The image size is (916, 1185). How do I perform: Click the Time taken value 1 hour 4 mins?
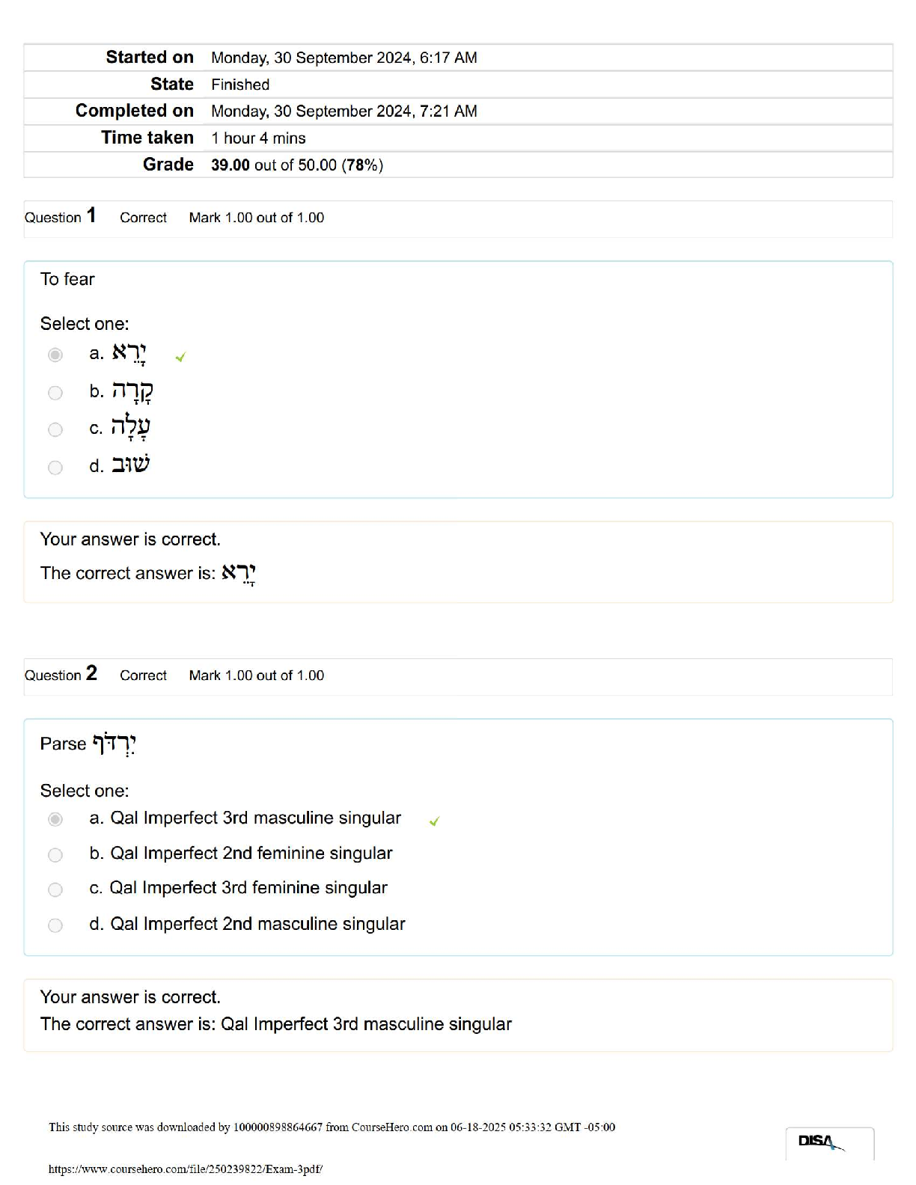[x=258, y=138]
